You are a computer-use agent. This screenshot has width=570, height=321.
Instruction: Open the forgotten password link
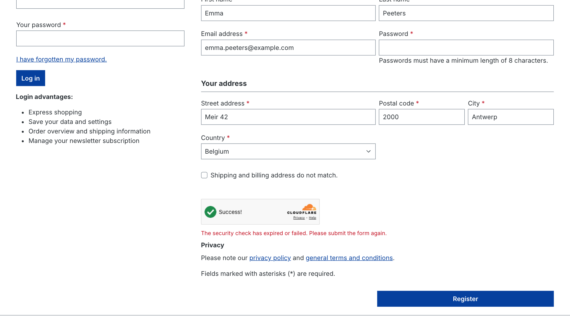(61, 59)
